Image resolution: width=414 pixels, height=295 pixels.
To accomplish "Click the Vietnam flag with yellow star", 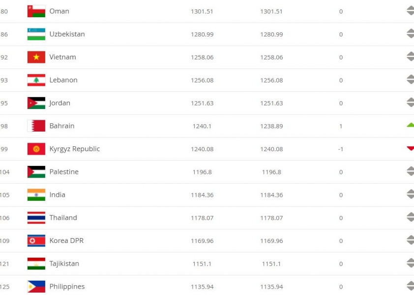I will click(36, 57).
